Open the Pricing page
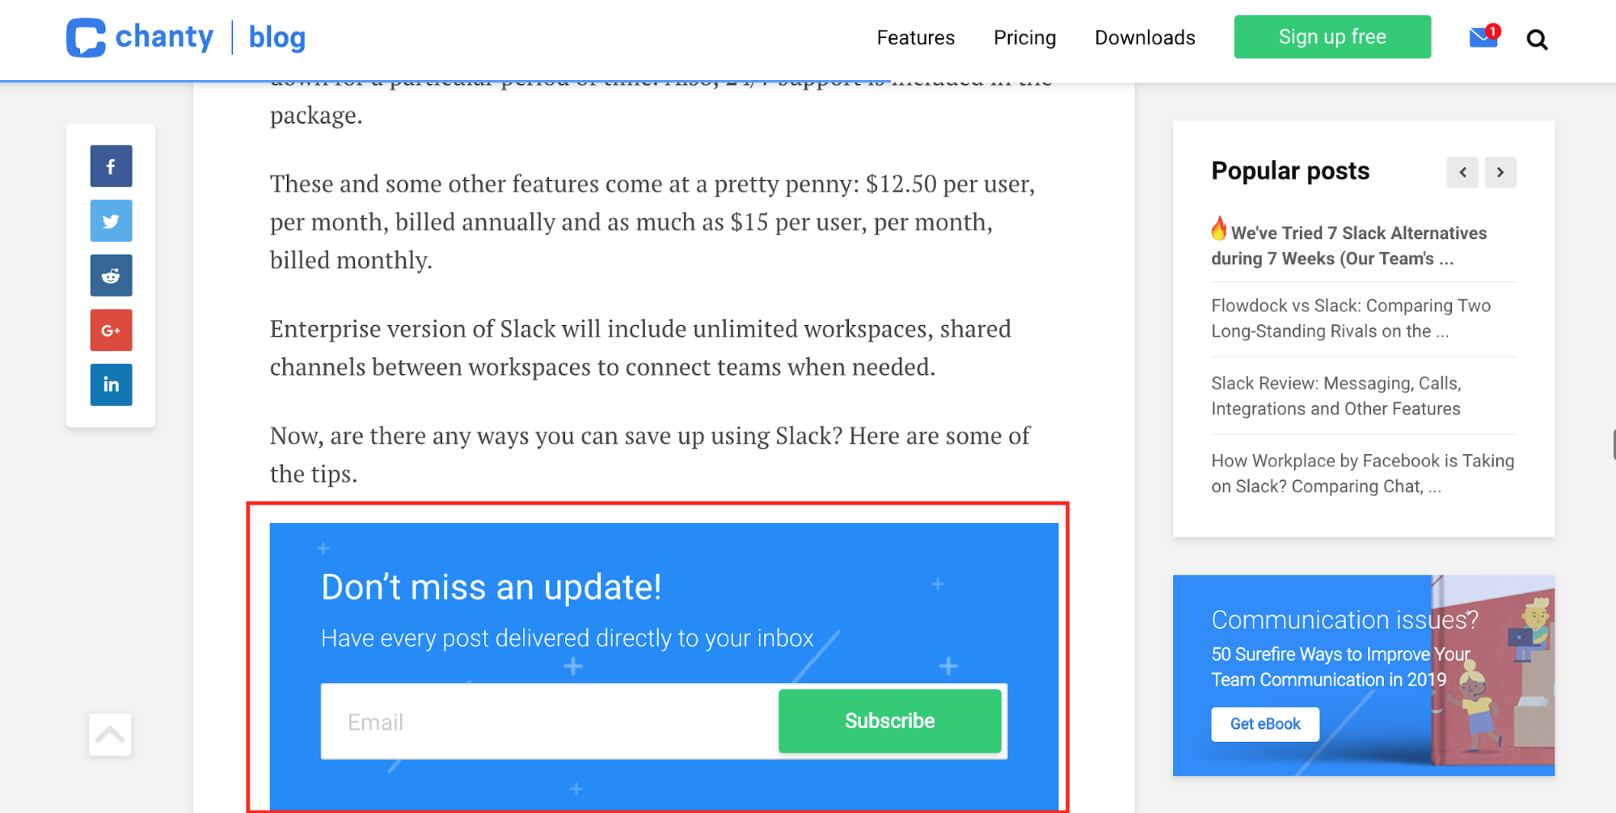Image resolution: width=1616 pixels, height=813 pixels. [1024, 37]
